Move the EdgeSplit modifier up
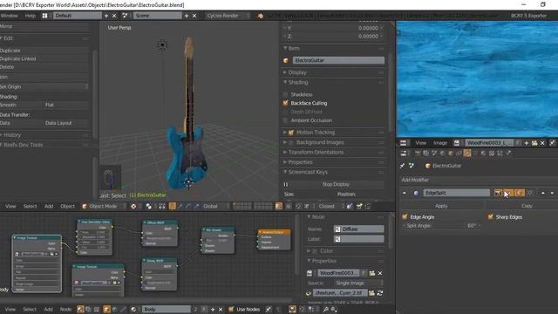This screenshot has width=558, height=314. point(543,193)
